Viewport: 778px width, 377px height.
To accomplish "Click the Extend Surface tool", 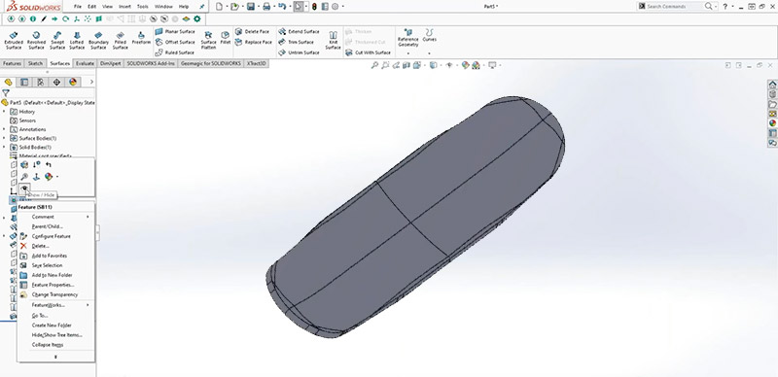I will click(x=300, y=31).
